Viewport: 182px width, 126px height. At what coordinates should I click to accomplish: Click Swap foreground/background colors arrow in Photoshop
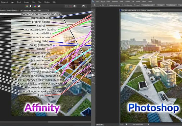pyautogui.click(x=94, y=73)
